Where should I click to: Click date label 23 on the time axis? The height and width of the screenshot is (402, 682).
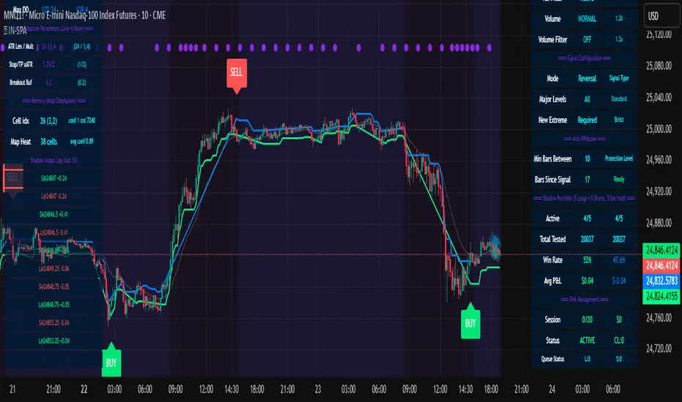coord(318,390)
